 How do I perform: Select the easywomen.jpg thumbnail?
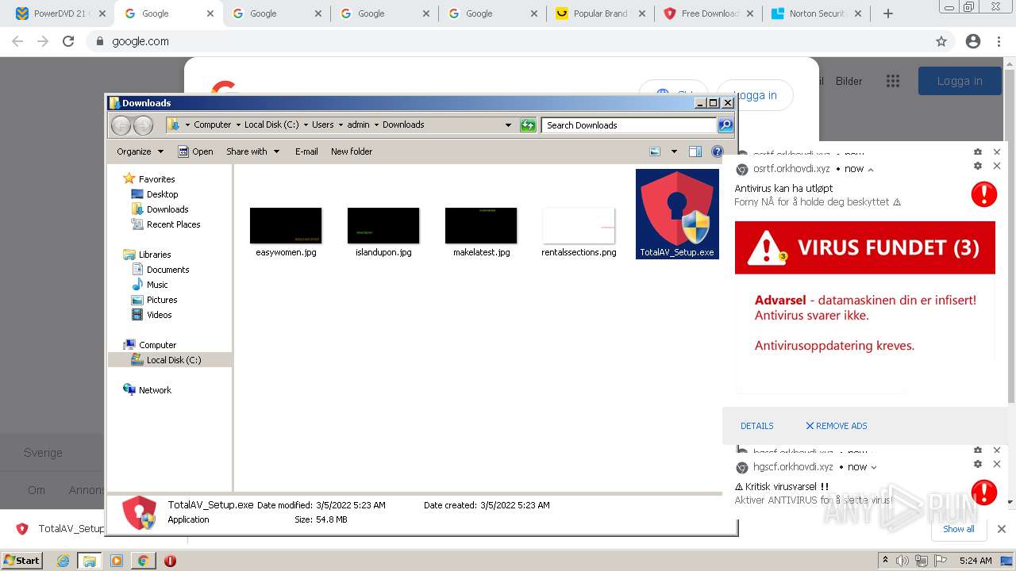286,226
